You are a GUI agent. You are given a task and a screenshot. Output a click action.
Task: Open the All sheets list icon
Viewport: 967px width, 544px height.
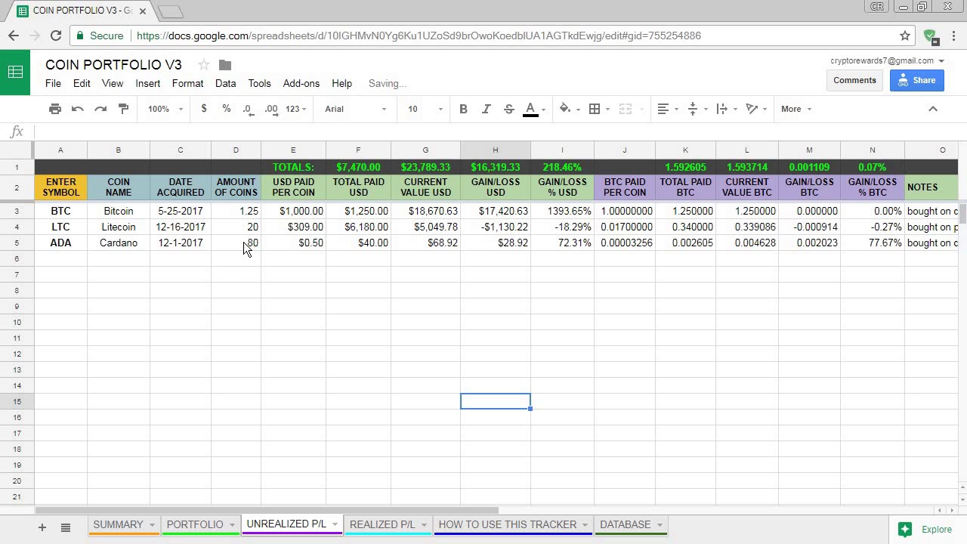(x=66, y=527)
